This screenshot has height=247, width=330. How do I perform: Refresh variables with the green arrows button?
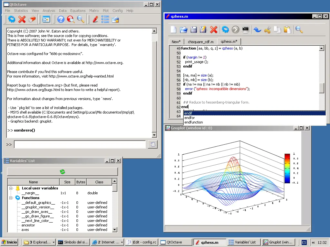point(63,172)
